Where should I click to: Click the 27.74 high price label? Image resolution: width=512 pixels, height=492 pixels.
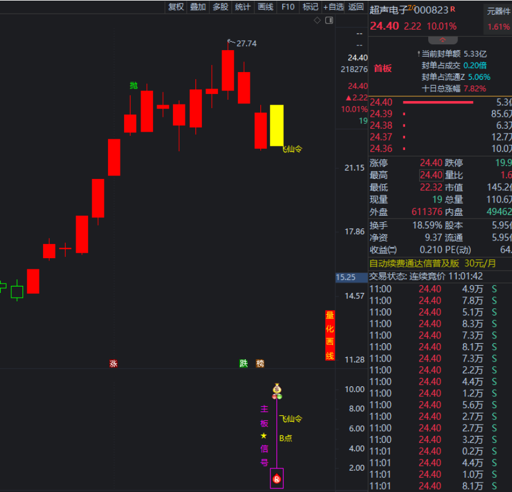246,44
